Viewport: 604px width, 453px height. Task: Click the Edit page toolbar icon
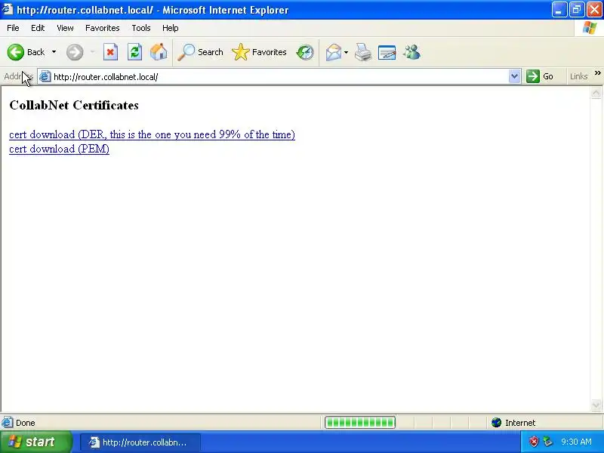click(x=387, y=52)
